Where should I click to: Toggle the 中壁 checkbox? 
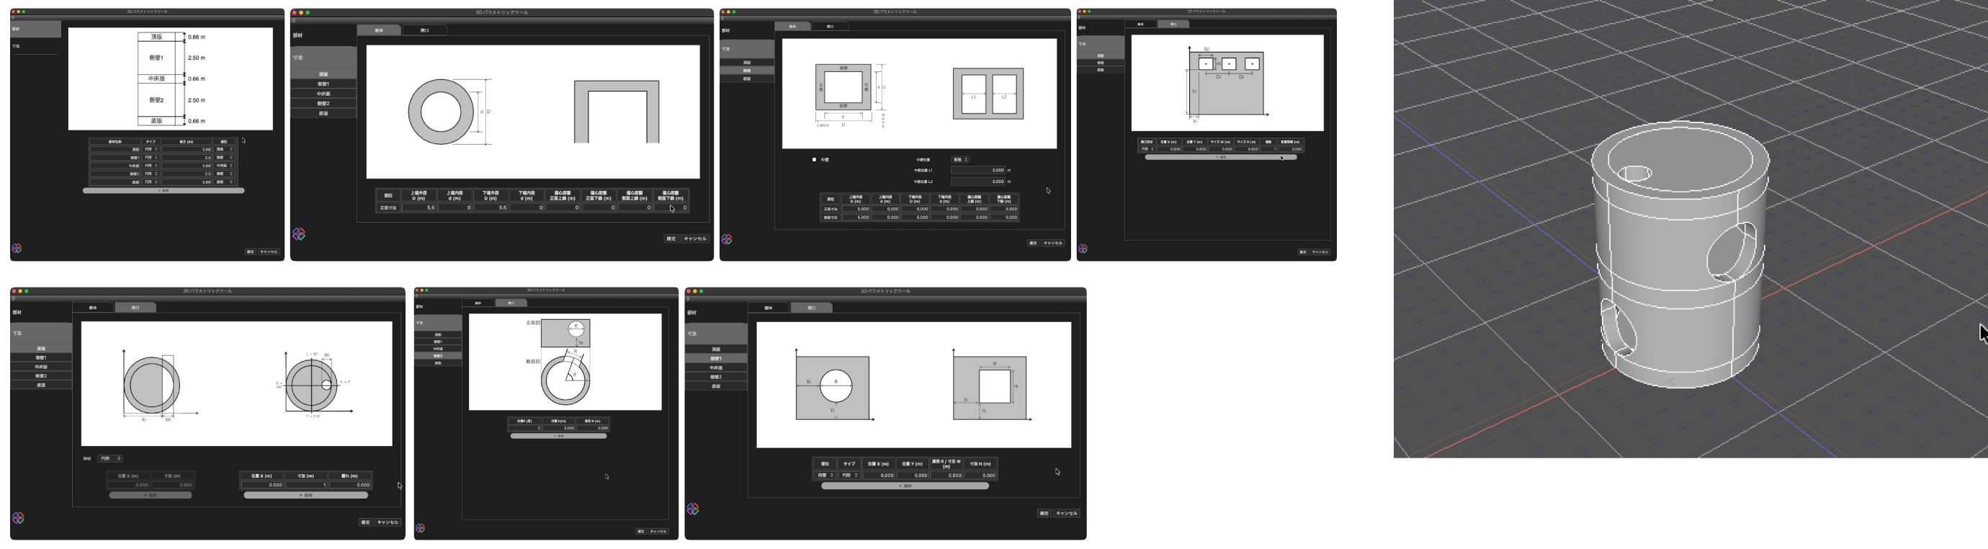point(814,160)
